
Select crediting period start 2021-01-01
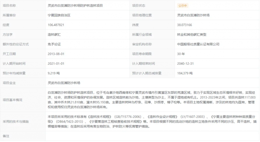click(56, 64)
